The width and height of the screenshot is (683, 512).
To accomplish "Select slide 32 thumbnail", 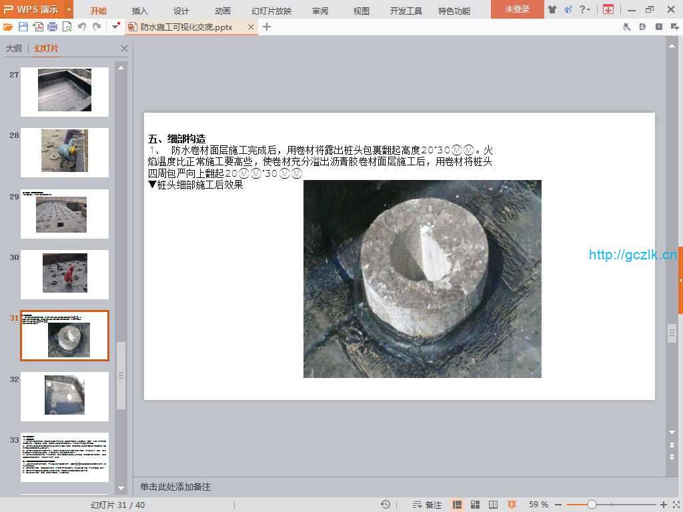I will click(x=65, y=395).
